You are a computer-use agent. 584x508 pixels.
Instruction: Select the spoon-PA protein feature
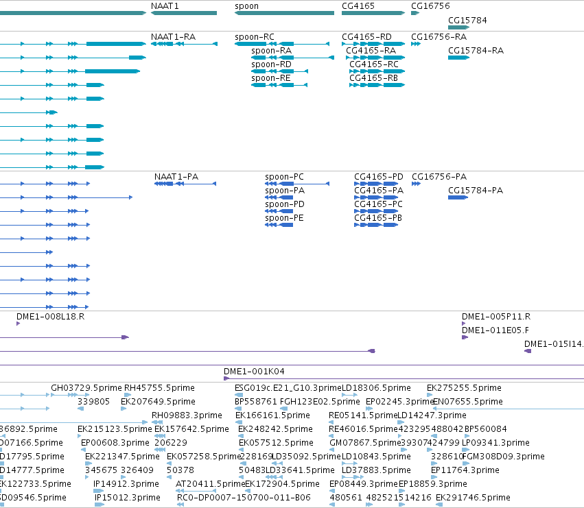coord(279,197)
